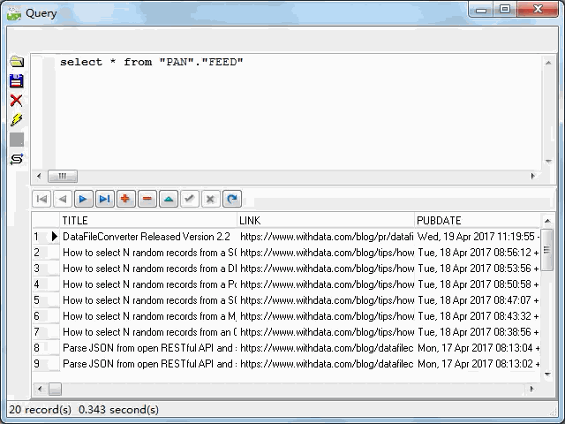Image resolution: width=565 pixels, height=424 pixels.
Task: Click the LINK column header
Action: click(326, 220)
